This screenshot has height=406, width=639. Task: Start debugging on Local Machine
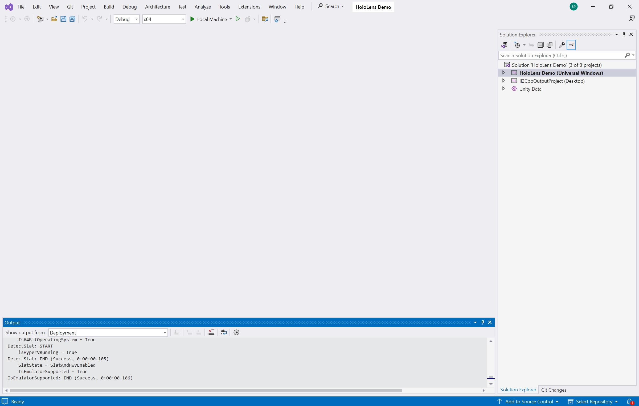[x=208, y=19]
